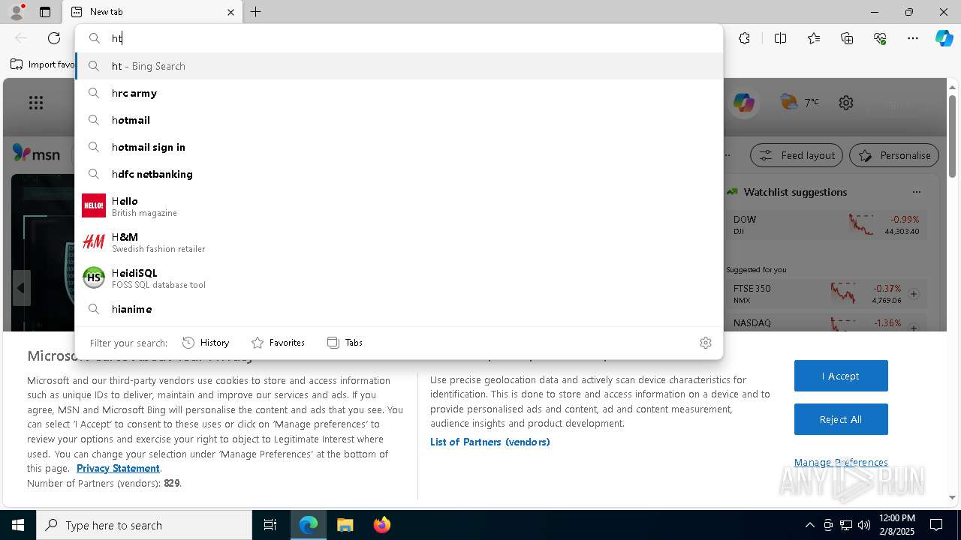Open a new tab with plus button

(x=256, y=12)
